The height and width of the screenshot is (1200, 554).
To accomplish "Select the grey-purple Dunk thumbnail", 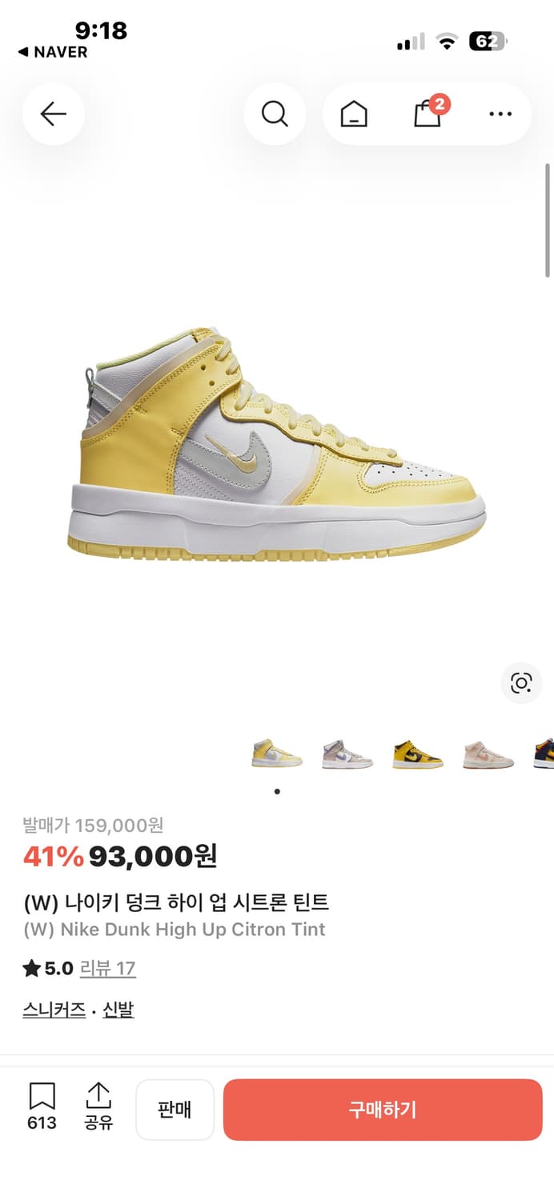I will click(347, 754).
